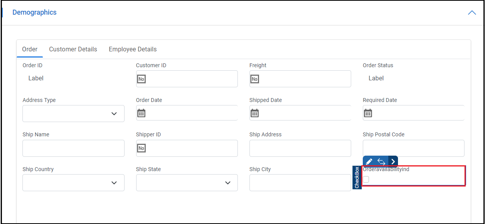Select the Order tab
The image size is (485, 224).
30,49
